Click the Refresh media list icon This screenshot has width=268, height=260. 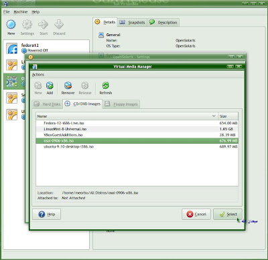[106, 86]
